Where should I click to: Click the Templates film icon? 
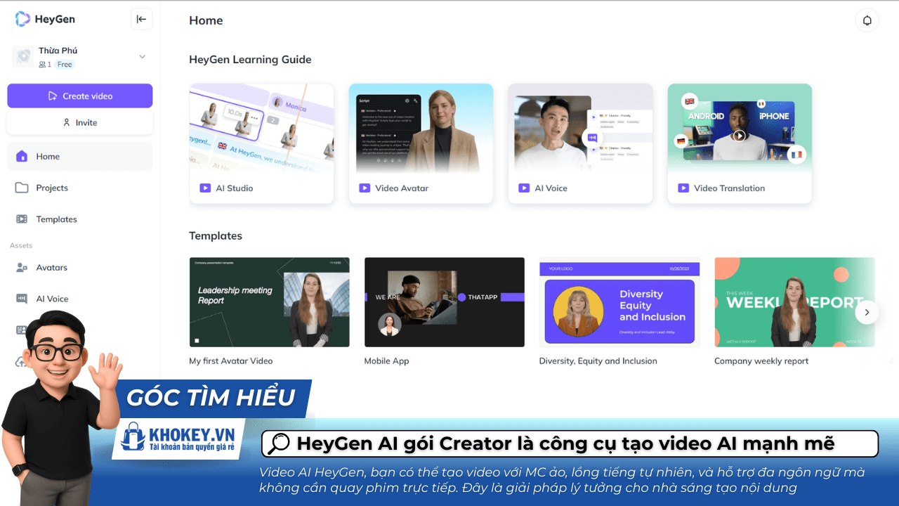point(22,219)
